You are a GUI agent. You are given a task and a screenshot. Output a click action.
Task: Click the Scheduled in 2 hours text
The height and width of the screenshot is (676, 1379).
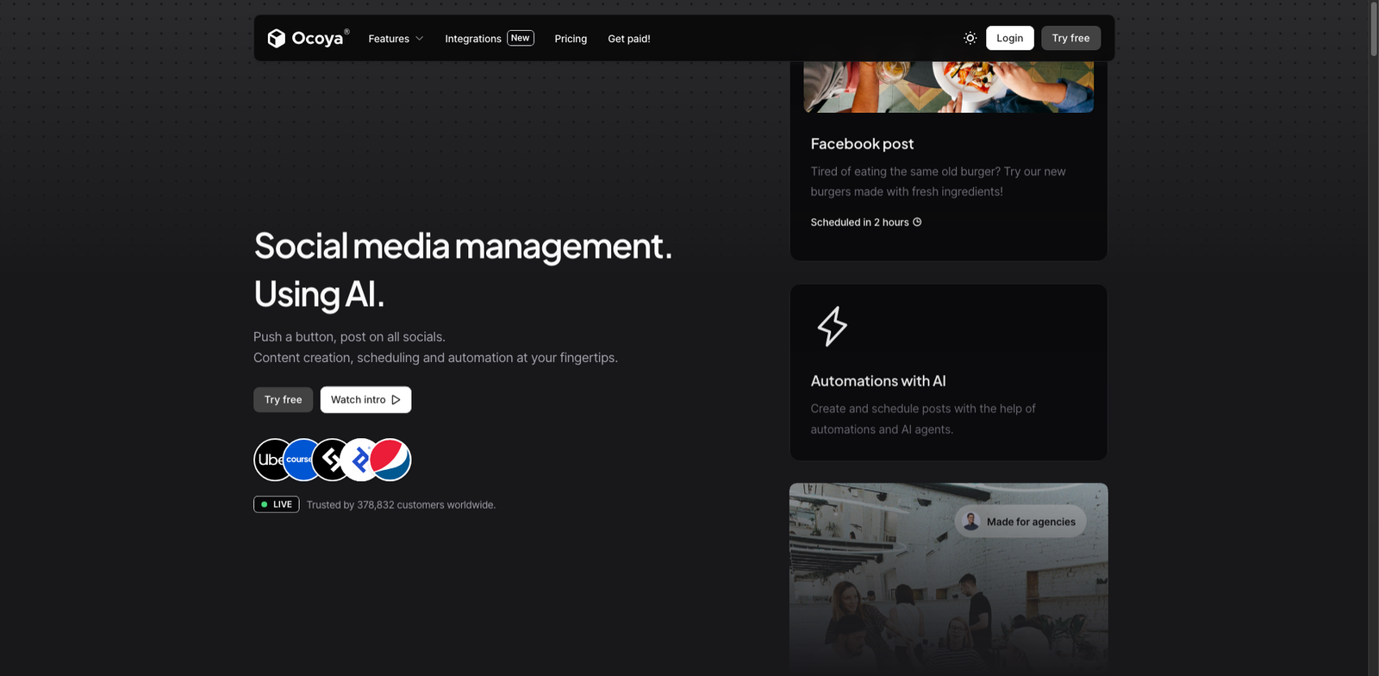859,222
